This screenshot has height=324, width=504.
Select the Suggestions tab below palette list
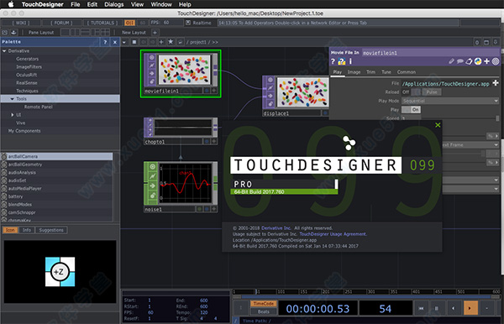coord(51,230)
